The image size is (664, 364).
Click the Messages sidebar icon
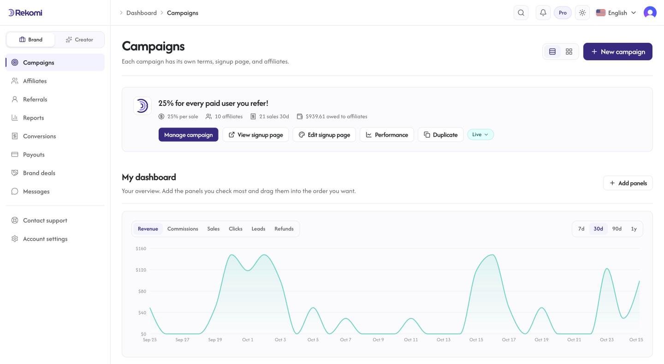15,191
